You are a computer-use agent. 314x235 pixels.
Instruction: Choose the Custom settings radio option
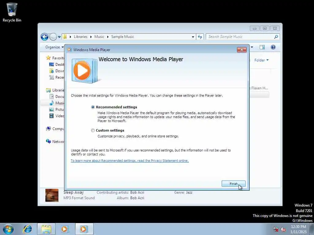click(x=93, y=130)
